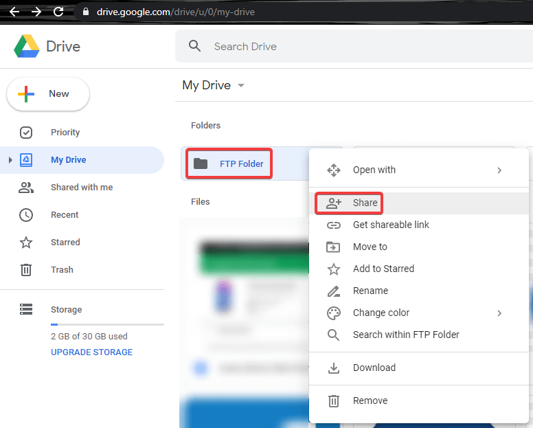Choose Open with from context menu

coord(419,170)
